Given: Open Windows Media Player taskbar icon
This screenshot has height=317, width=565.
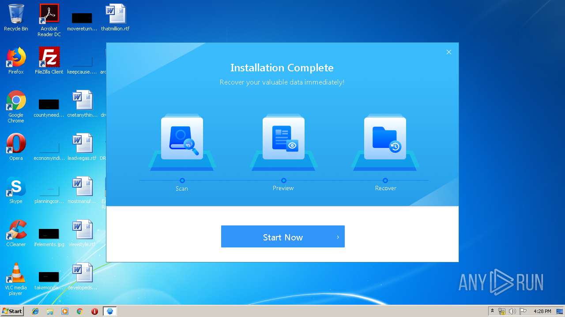Looking at the screenshot, I should (65, 311).
